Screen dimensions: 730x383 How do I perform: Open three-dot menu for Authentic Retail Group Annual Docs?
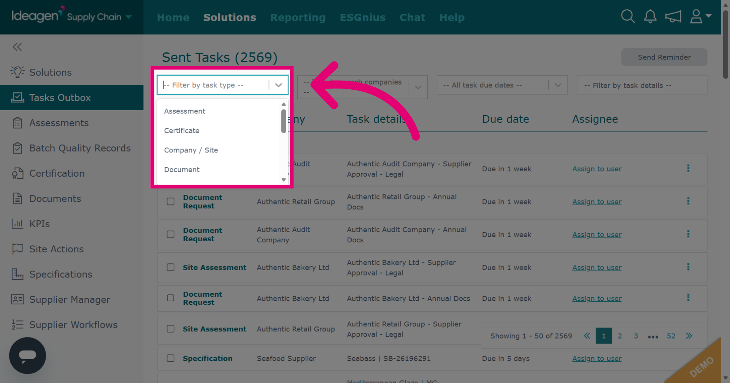click(x=688, y=201)
